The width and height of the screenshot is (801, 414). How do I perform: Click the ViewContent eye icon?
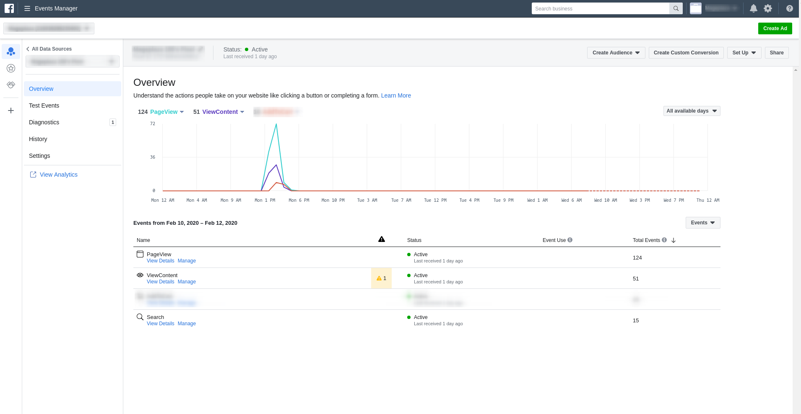140,275
